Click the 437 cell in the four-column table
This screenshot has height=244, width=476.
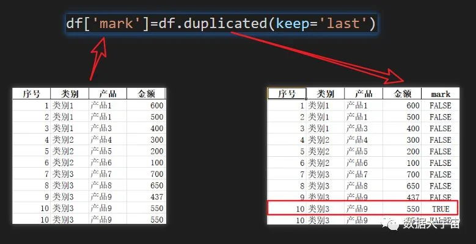coord(146,196)
